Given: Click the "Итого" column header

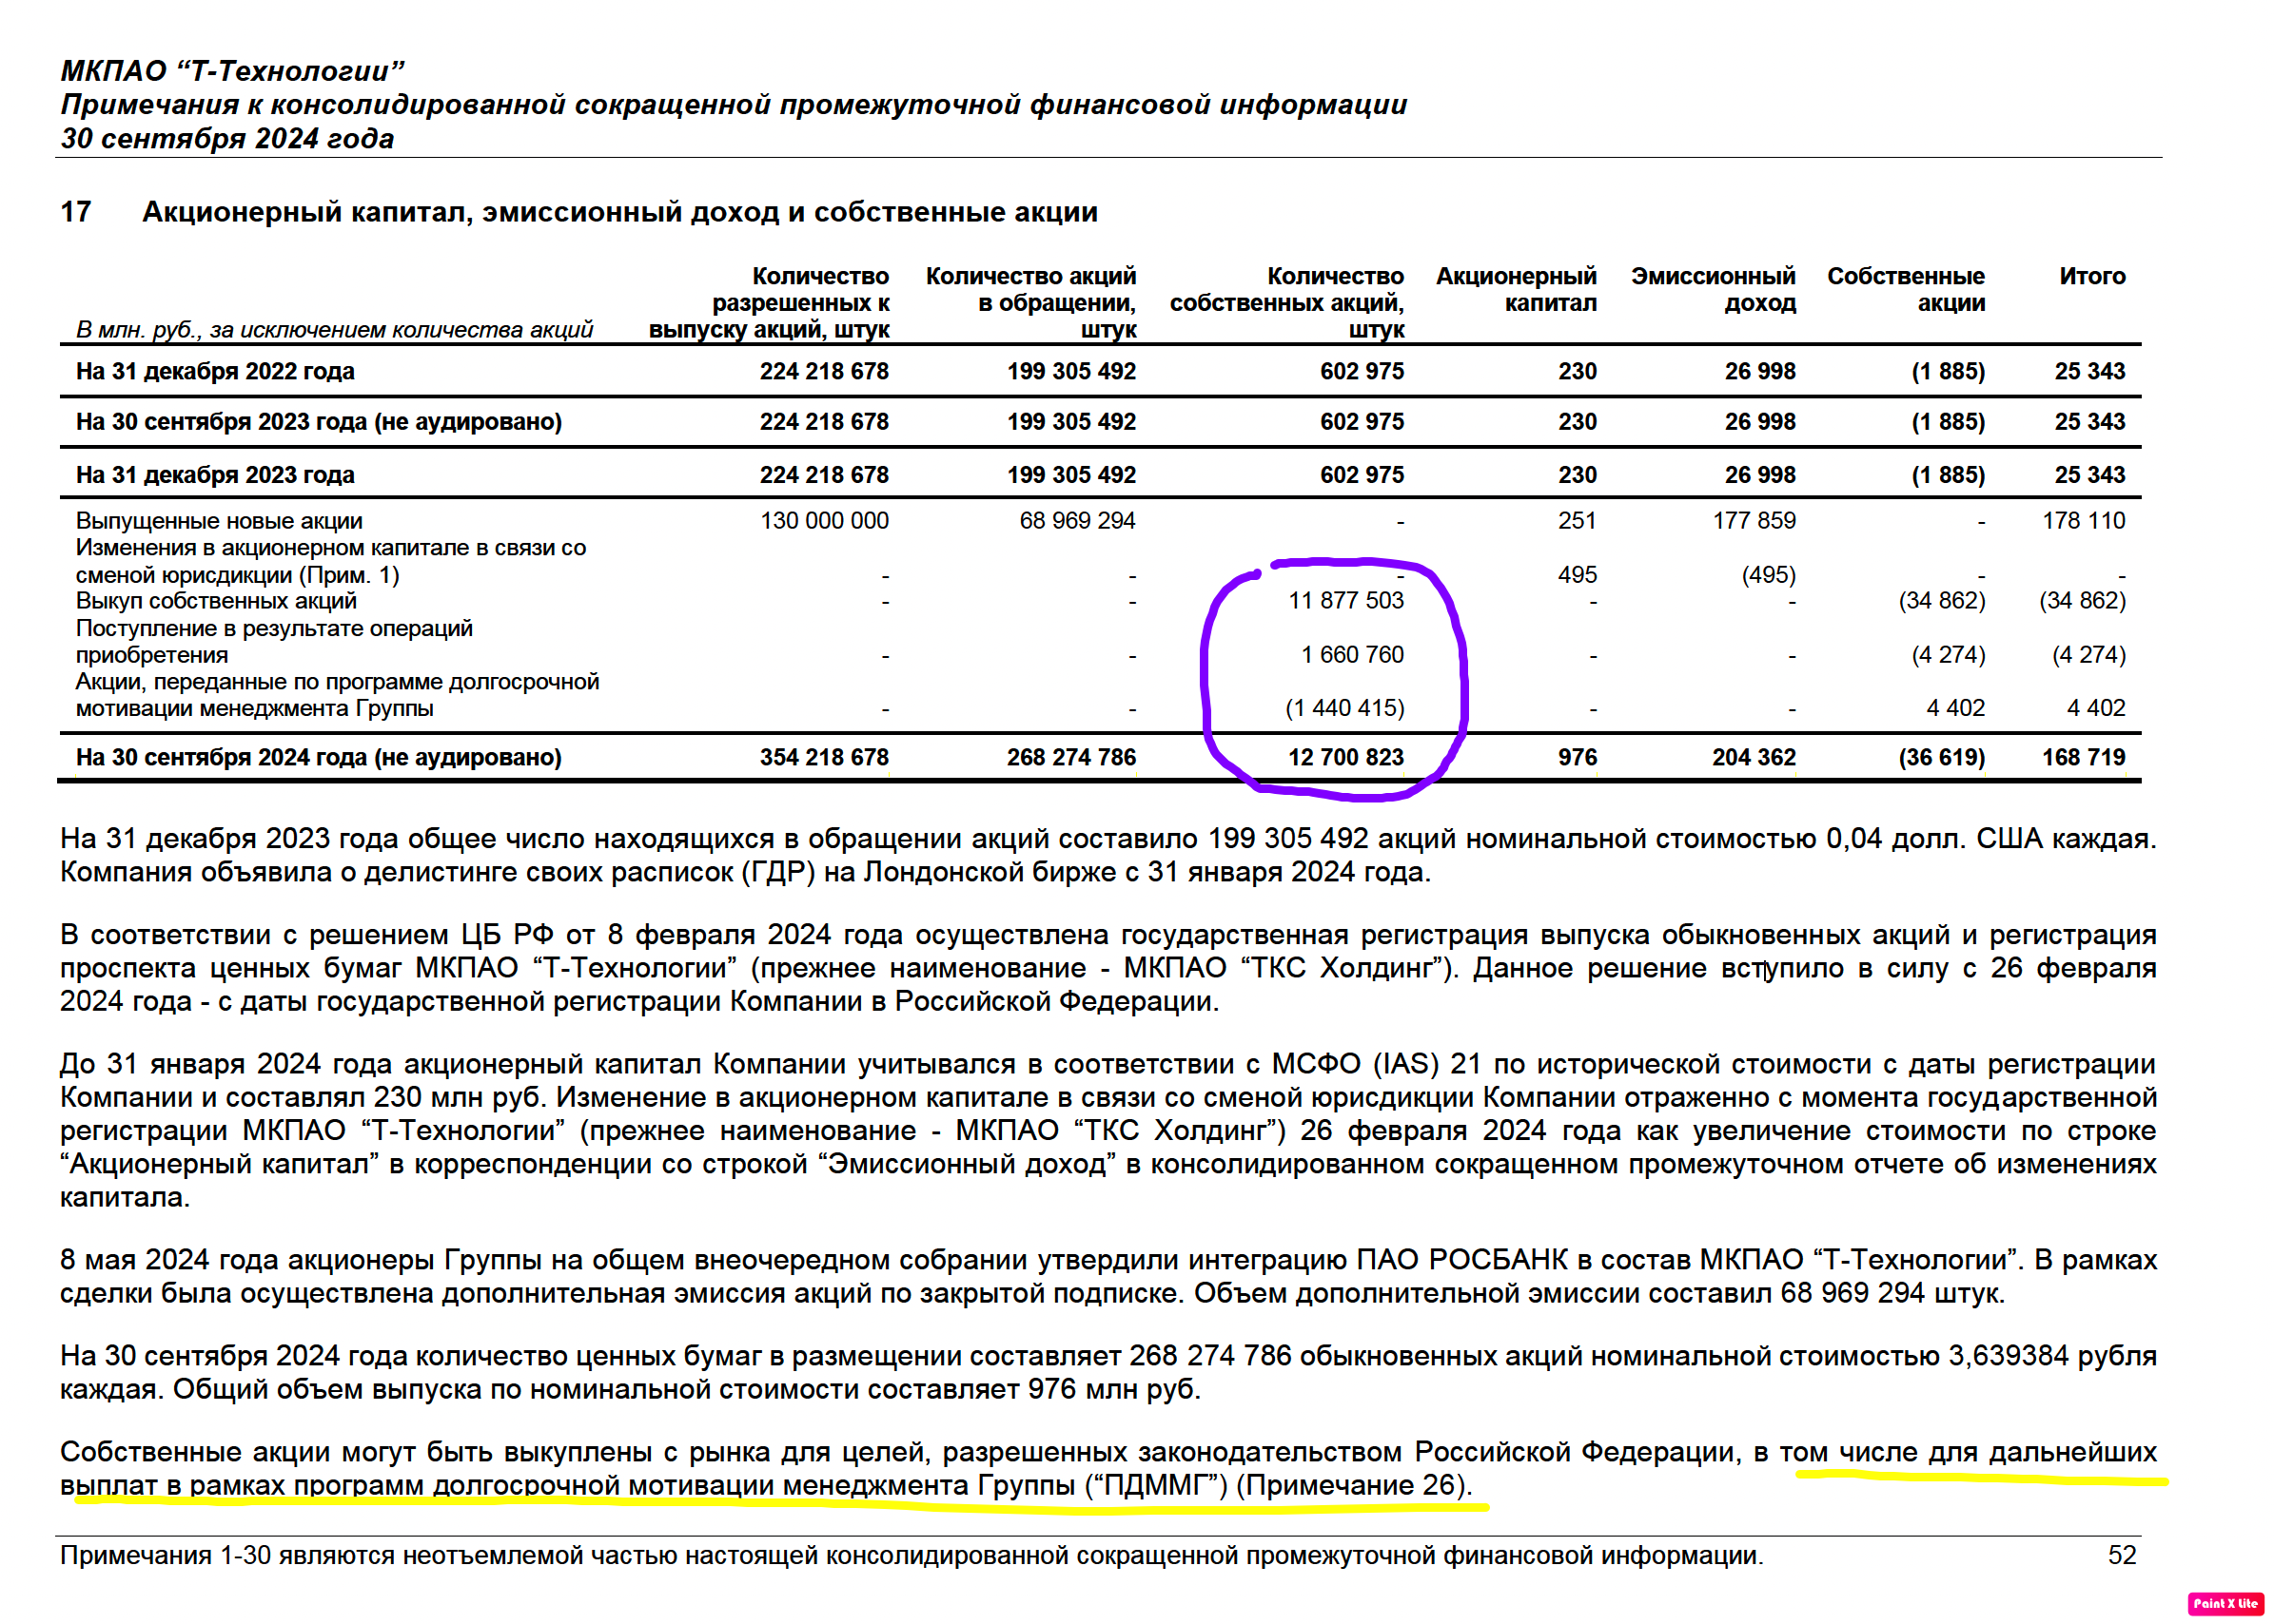Looking at the screenshot, I should (x=2091, y=276).
